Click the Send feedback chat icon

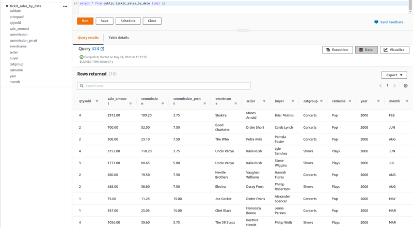[376, 22]
